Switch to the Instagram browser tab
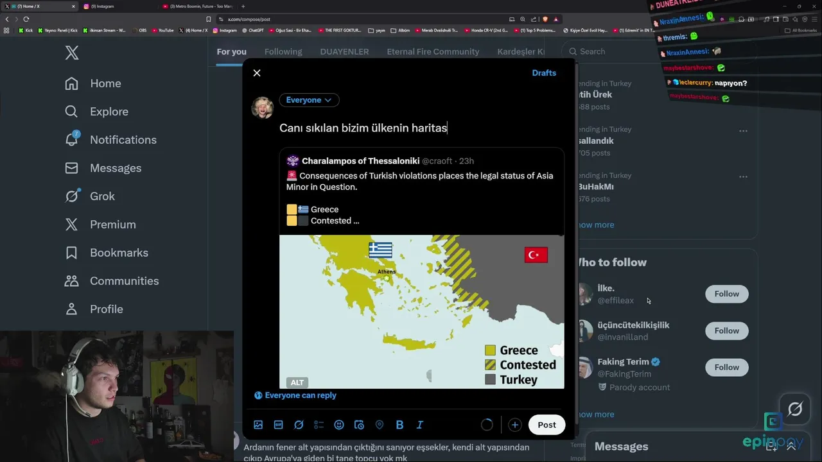 coord(118,6)
